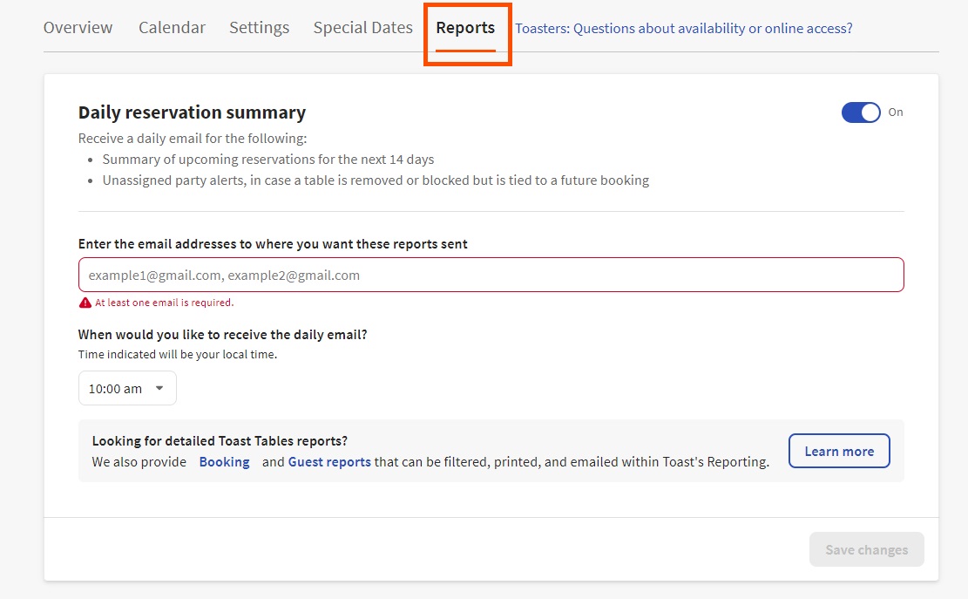The width and height of the screenshot is (968, 599).
Task: Click the highlighted Reports tab
Action: coord(465,28)
